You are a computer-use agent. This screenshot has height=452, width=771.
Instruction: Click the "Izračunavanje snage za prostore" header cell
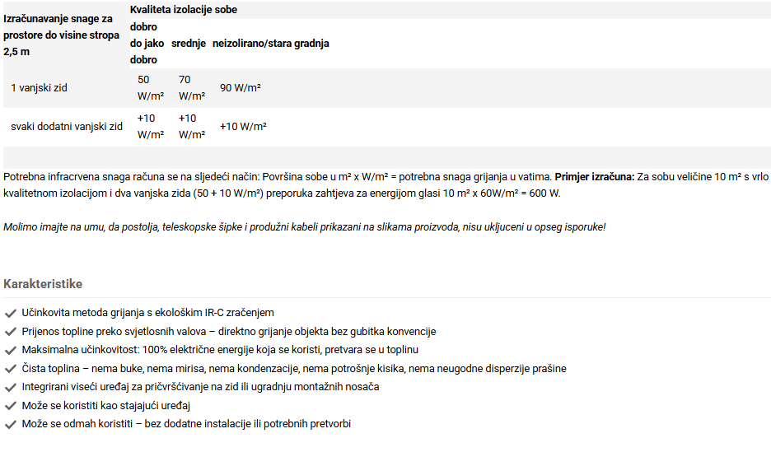coord(58,35)
